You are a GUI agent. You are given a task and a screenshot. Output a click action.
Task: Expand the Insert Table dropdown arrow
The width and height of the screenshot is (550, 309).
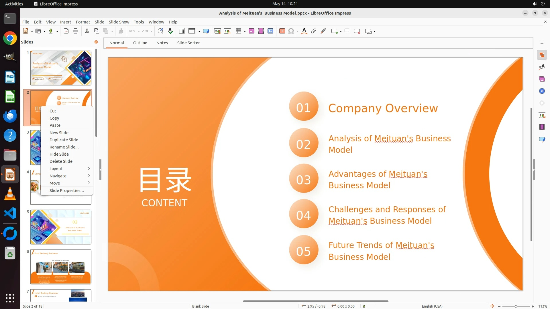click(x=245, y=31)
